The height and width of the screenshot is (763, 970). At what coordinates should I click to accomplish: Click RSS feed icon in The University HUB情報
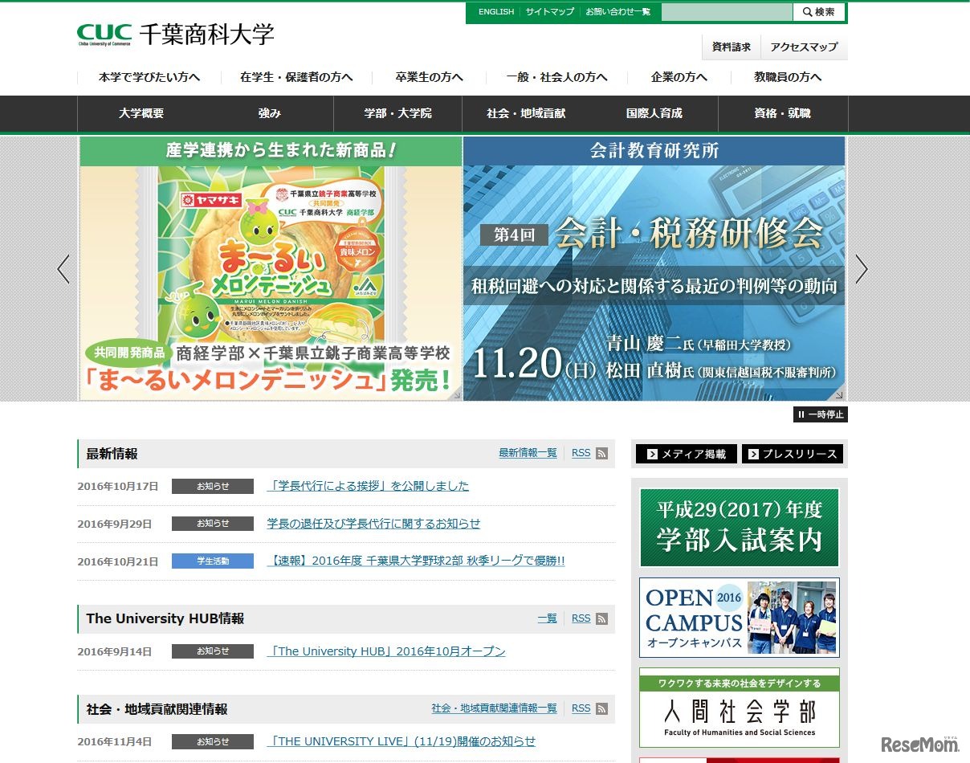(601, 619)
